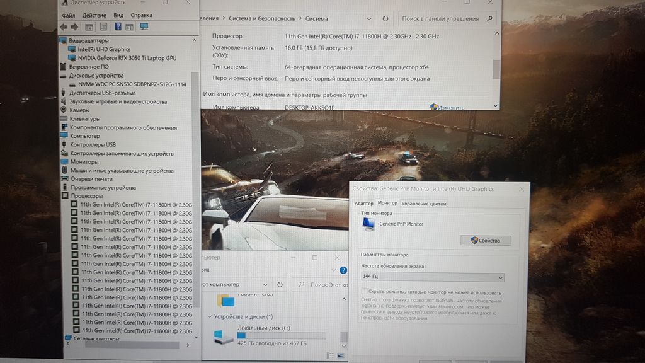Open the Control Panel address history dropdown
645x363 pixels.
370,19
